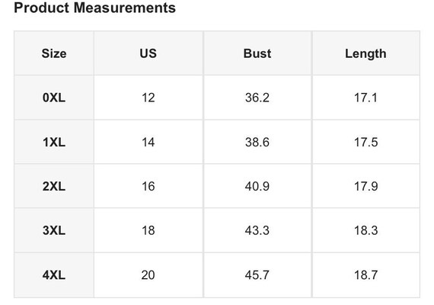
Task: Click the 18.7 length cell
Action: click(x=365, y=275)
